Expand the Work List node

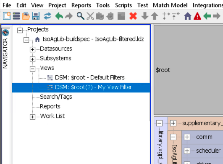coord(32,117)
